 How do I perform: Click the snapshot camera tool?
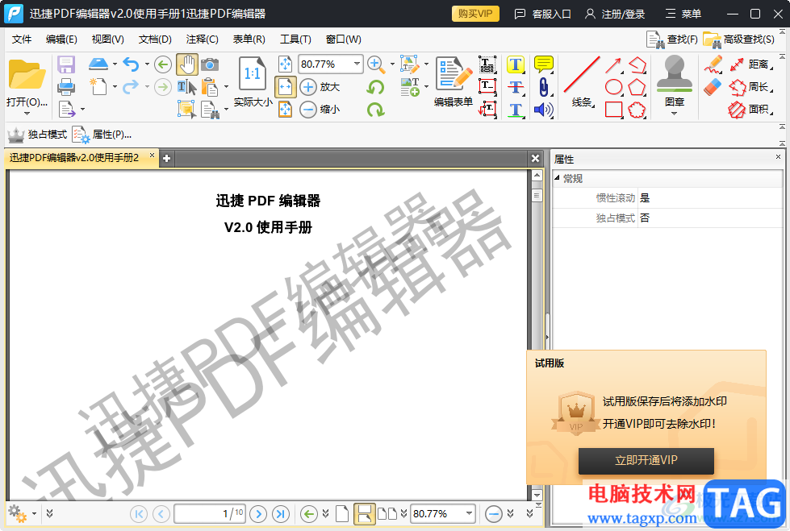tap(210, 64)
